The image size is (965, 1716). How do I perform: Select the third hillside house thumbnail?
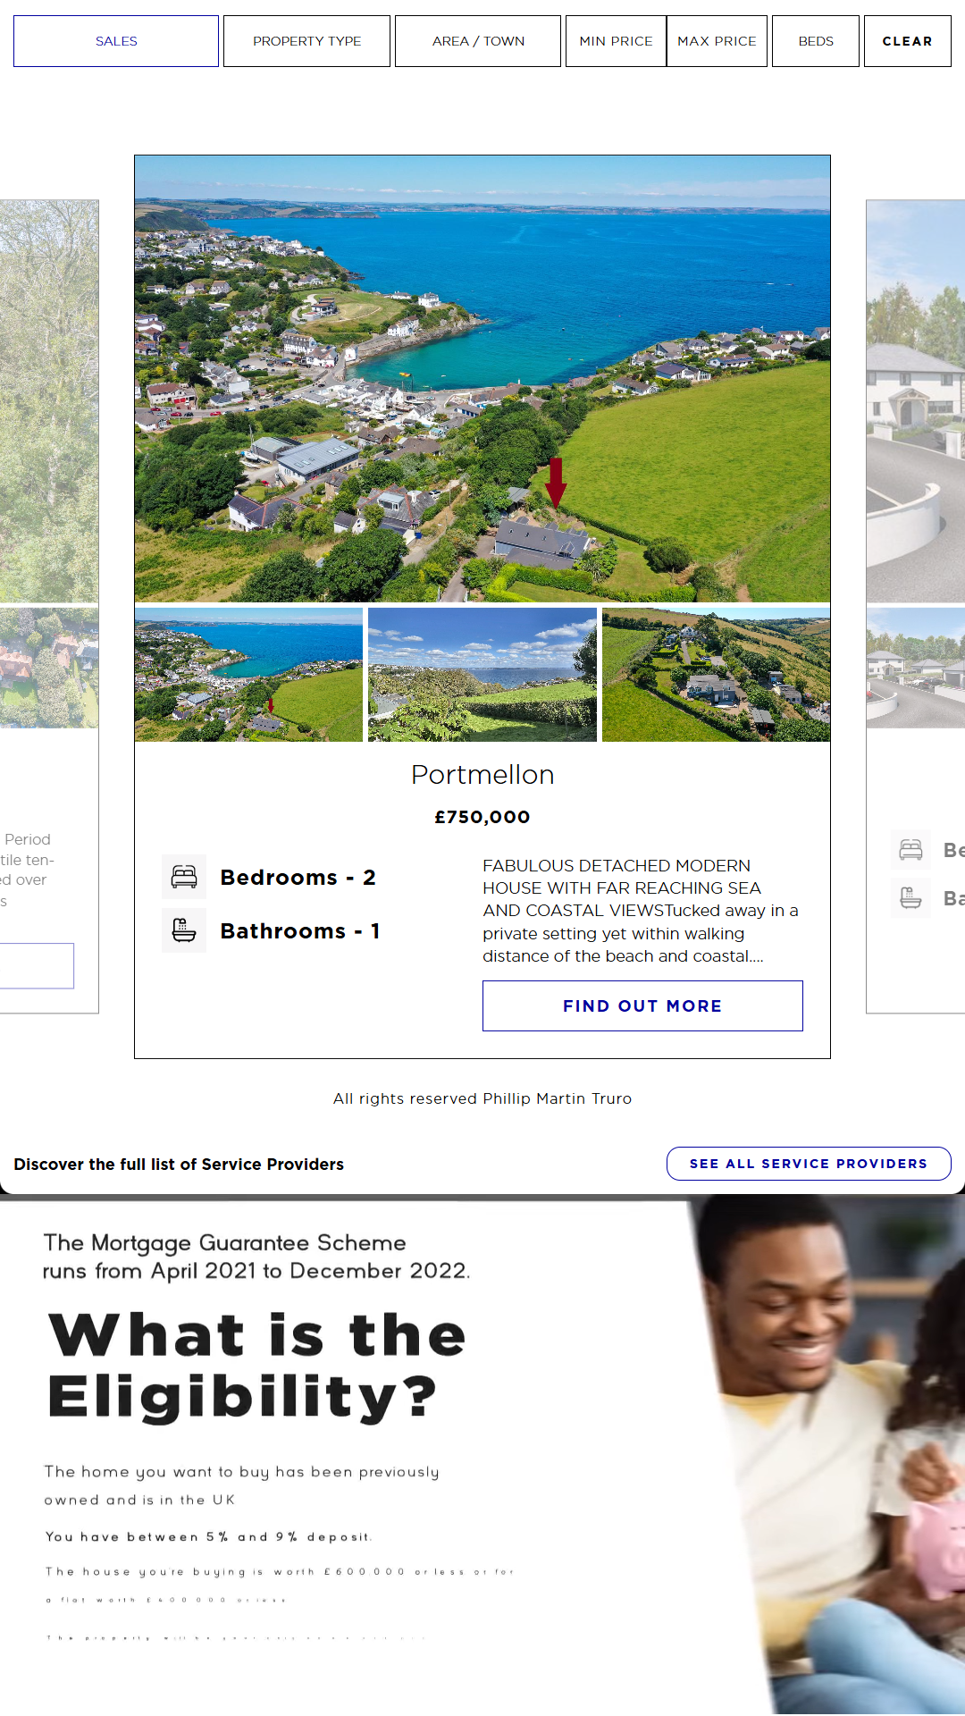[x=716, y=675]
